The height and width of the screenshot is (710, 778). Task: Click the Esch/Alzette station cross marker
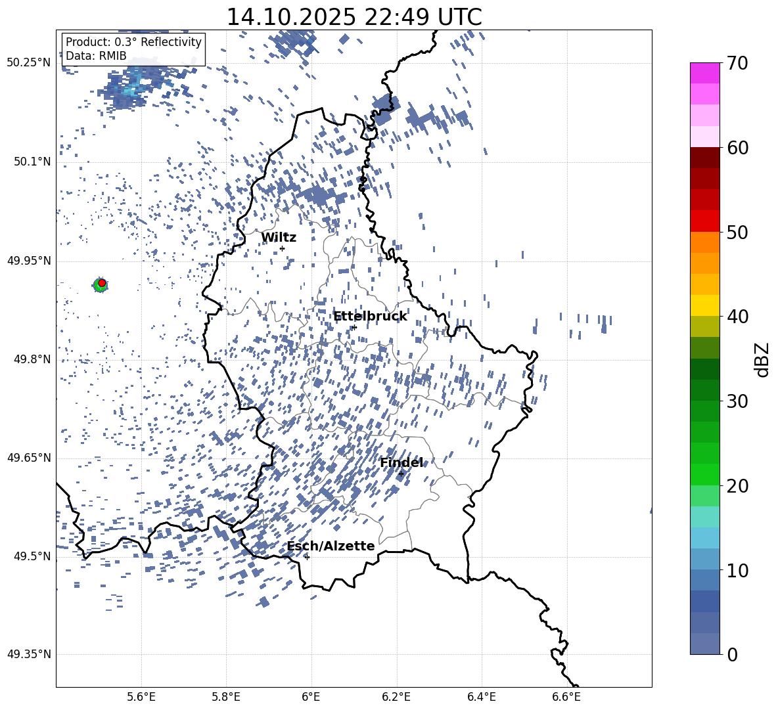point(307,557)
